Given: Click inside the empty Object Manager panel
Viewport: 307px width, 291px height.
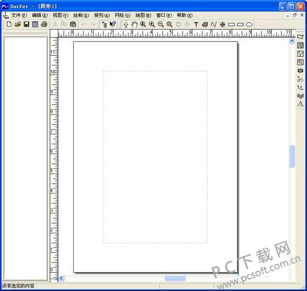Looking at the screenshot, I should pyautogui.click(x=25, y=158).
